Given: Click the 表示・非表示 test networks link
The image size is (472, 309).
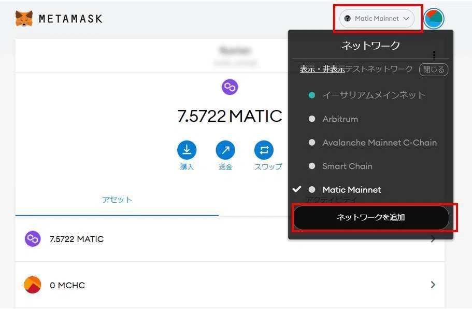Looking at the screenshot, I should coord(322,69).
